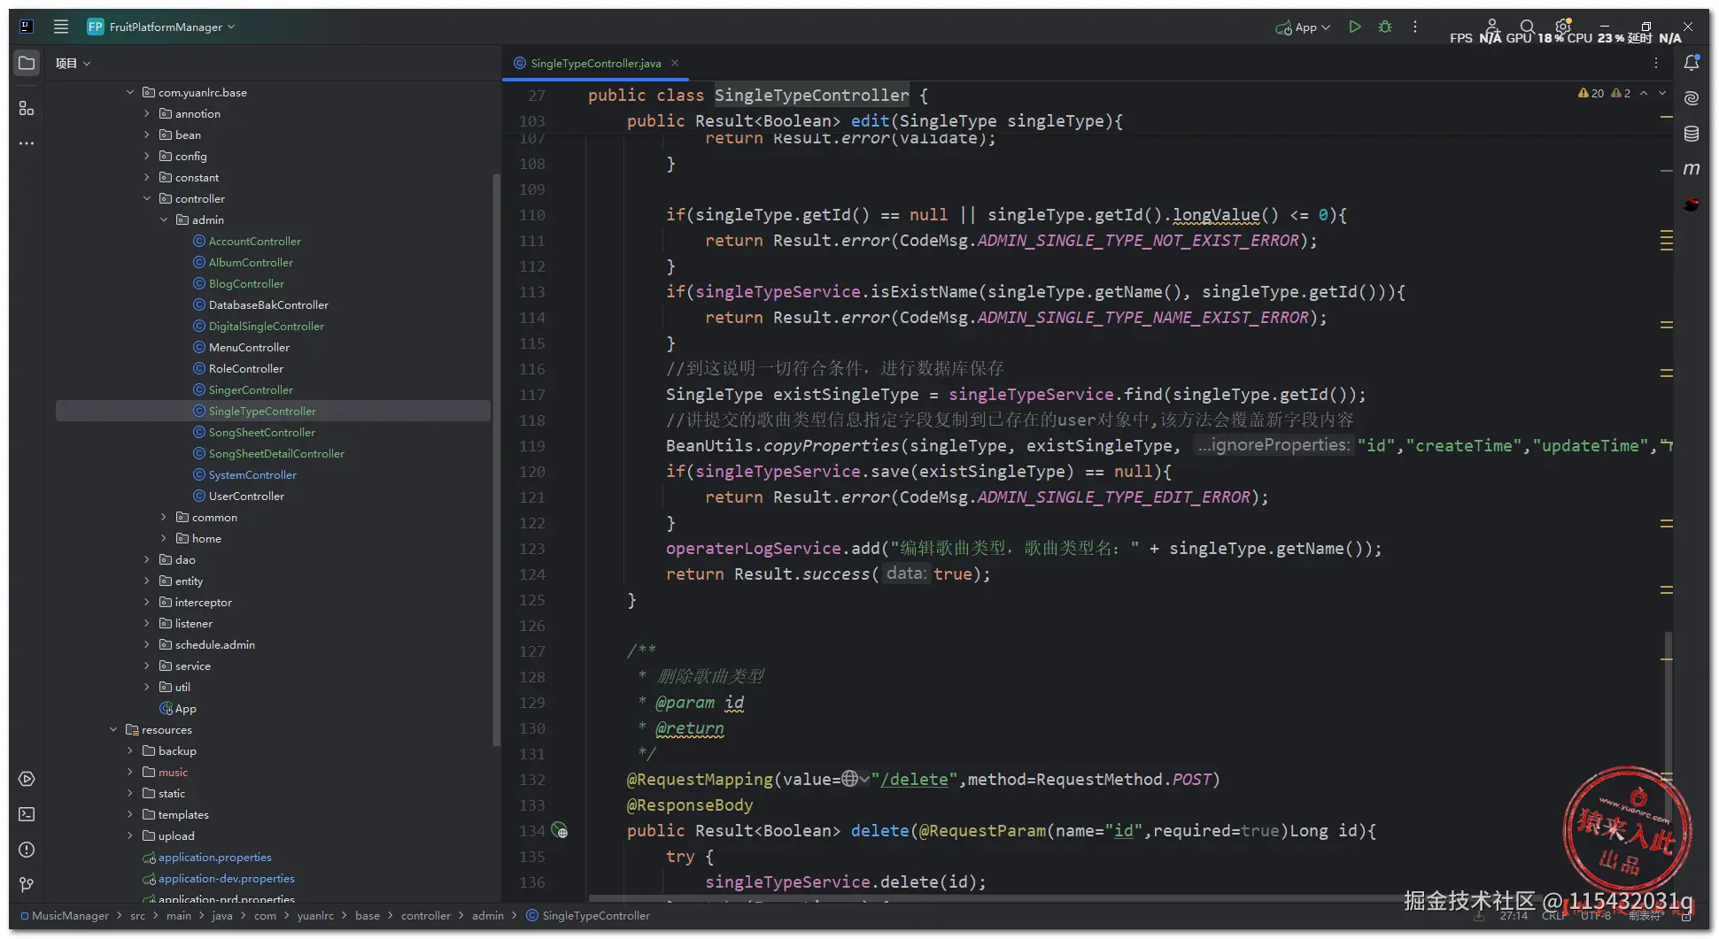Expand the service package folder
The height and width of the screenshot is (939, 1719).
coord(147,666)
